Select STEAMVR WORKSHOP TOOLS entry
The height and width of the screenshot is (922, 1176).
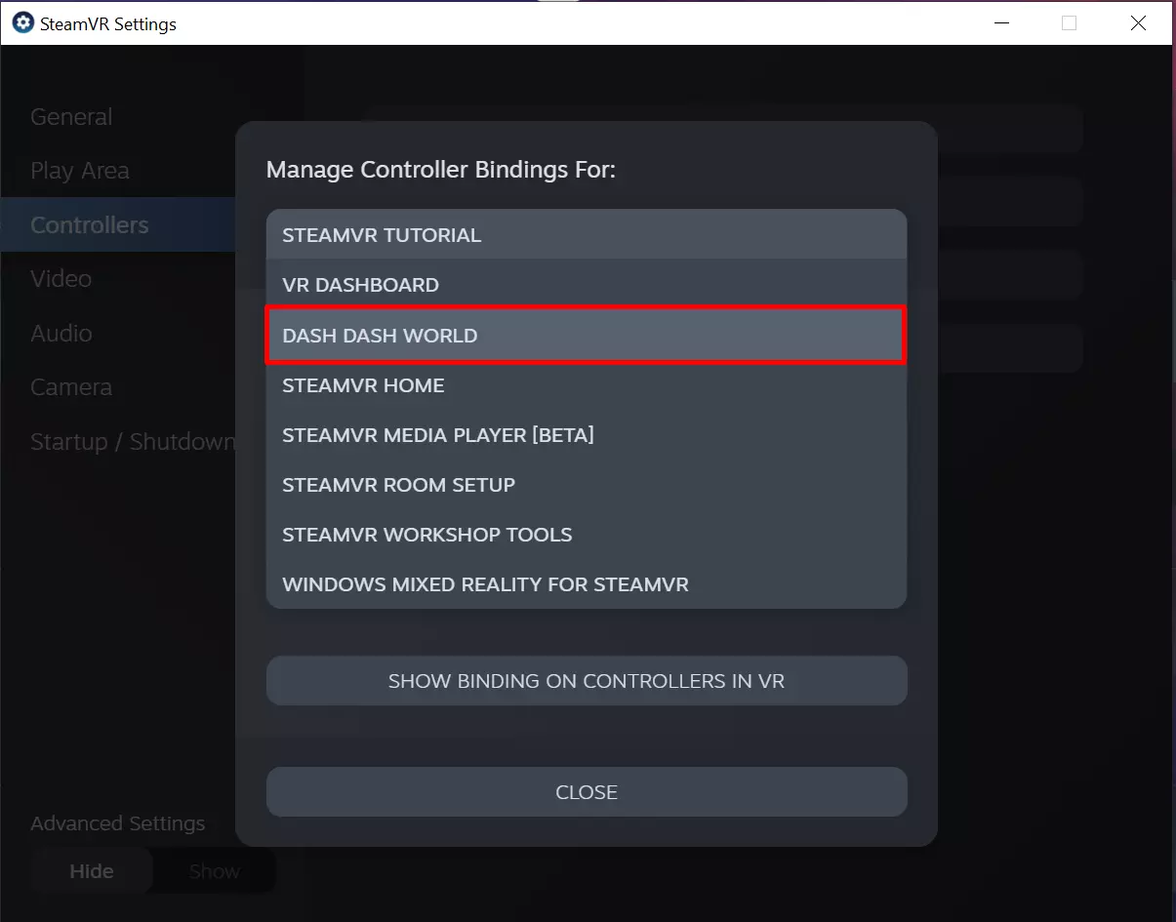click(586, 535)
